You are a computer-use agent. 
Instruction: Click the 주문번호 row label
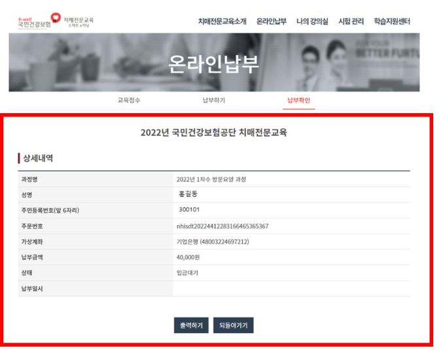[x=32, y=226]
